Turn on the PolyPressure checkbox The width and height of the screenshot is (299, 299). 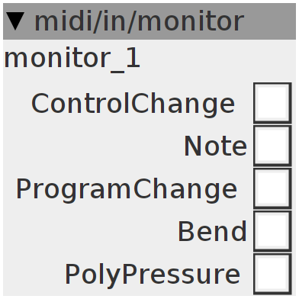pos(272,274)
